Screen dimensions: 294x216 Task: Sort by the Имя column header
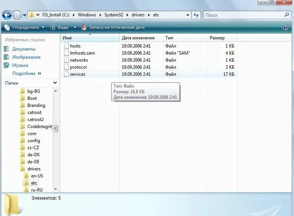90,37
